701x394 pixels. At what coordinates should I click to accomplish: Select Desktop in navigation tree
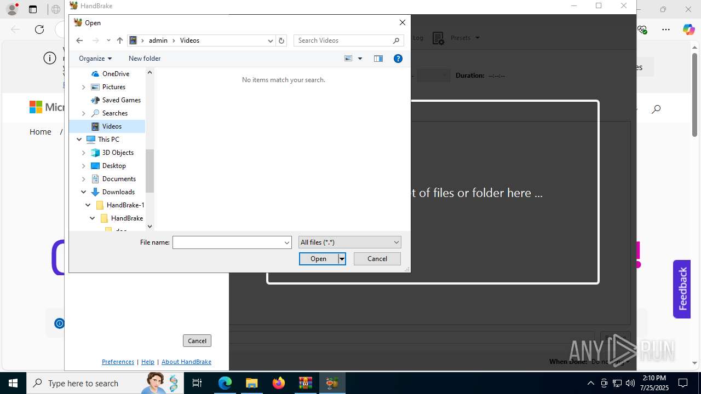[x=114, y=166]
